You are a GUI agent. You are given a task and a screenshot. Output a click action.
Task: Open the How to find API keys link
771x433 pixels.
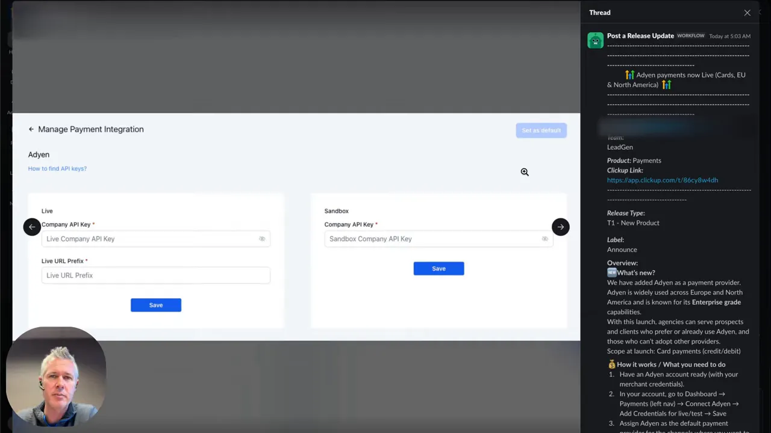(57, 168)
